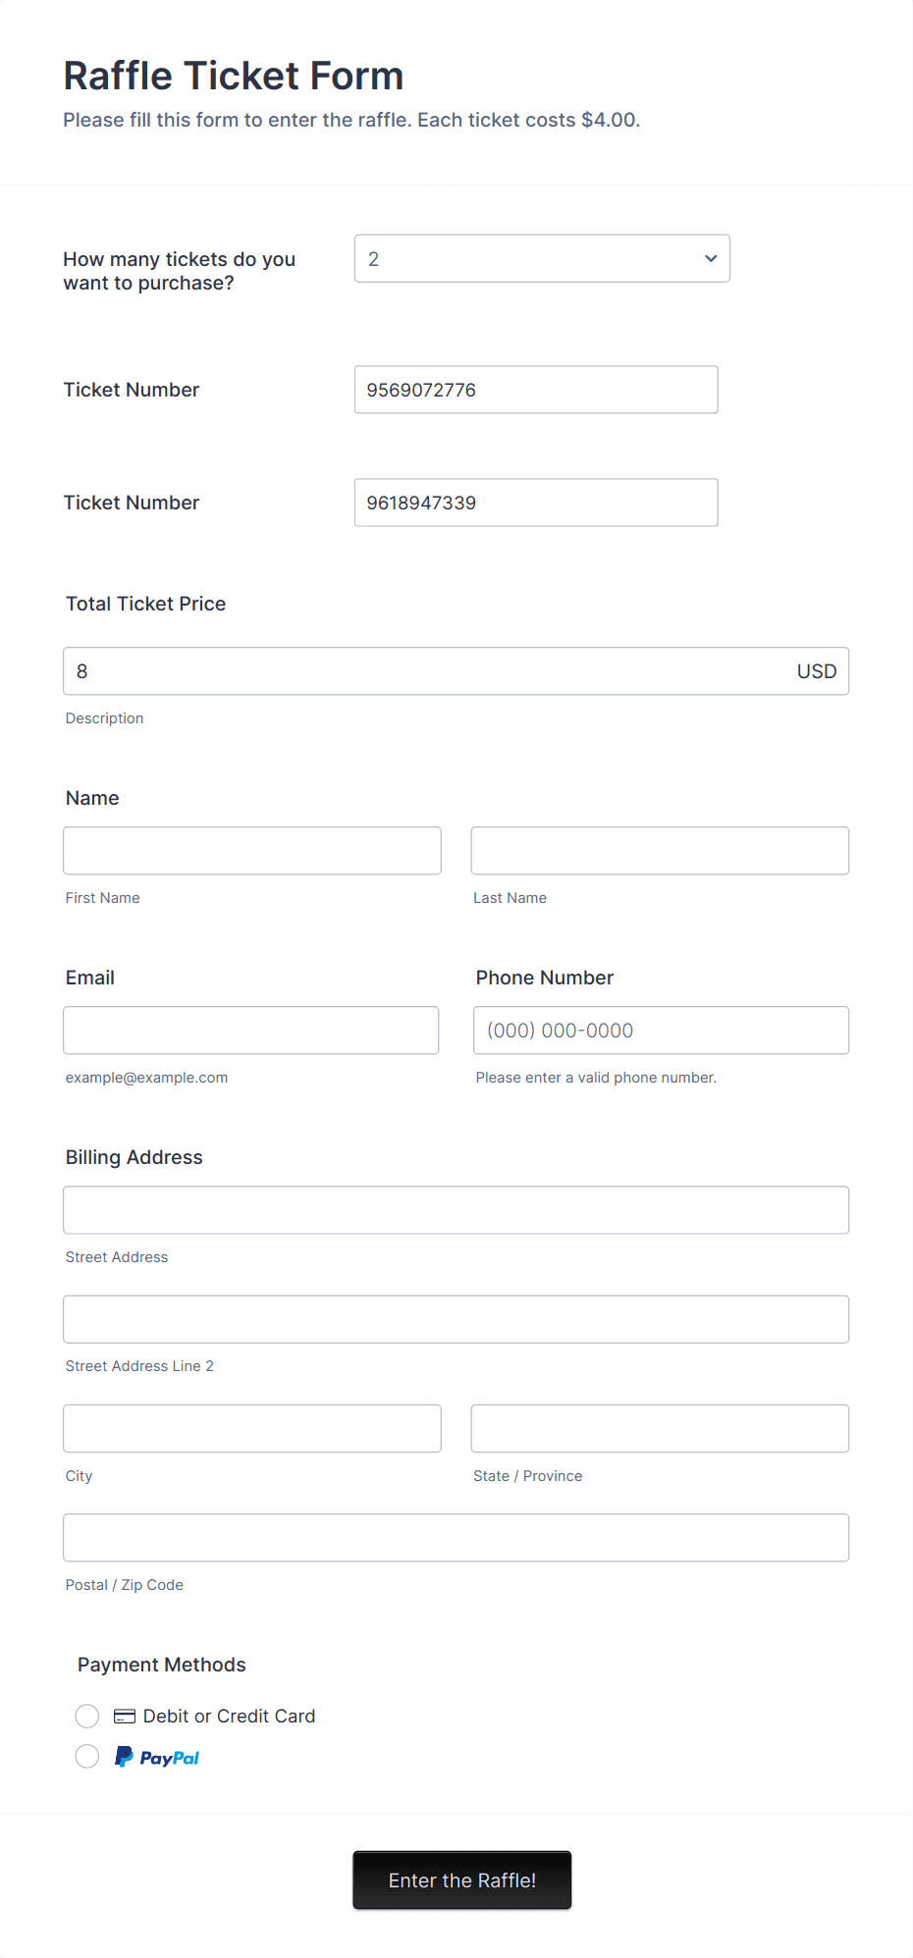Click the first Ticket Number field
913x1958 pixels.
pyautogui.click(x=535, y=390)
